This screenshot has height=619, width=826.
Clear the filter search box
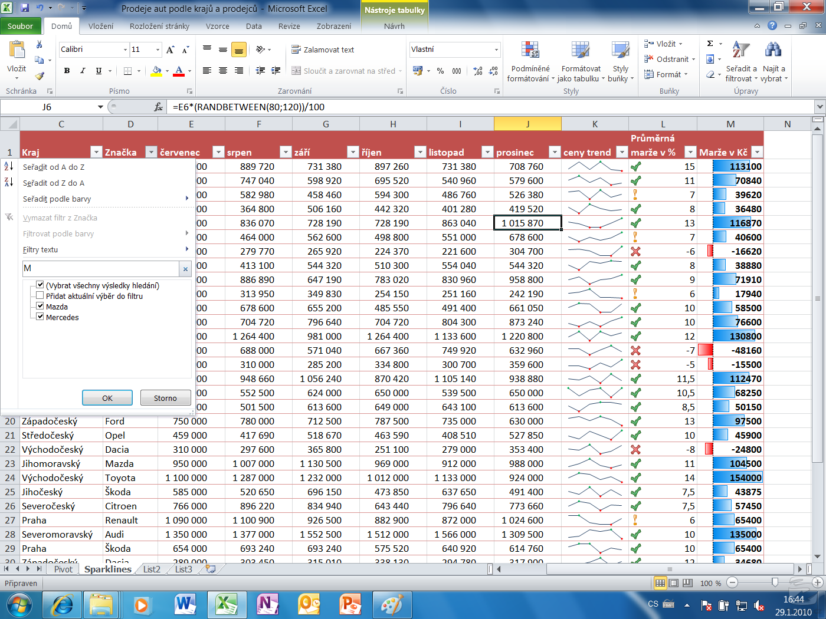185,269
